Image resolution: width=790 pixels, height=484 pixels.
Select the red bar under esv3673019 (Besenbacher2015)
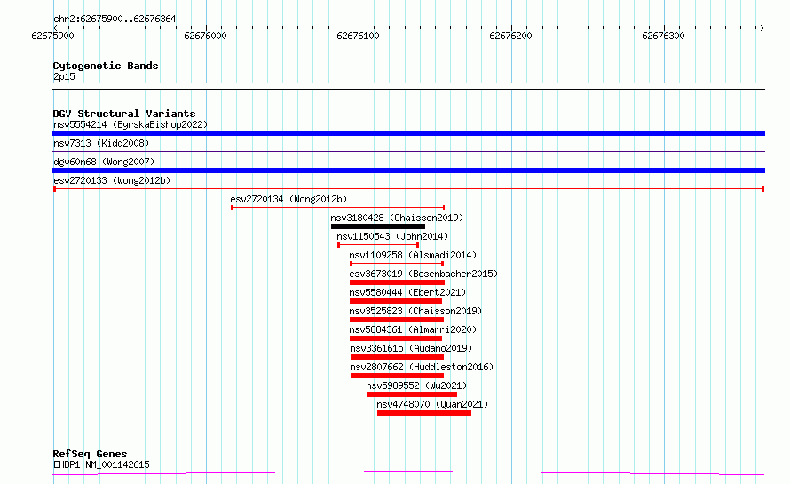[397, 282]
